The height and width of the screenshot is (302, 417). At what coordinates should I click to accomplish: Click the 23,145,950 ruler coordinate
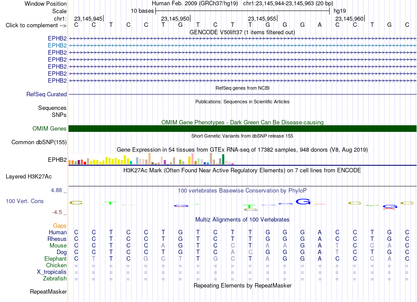point(175,18)
